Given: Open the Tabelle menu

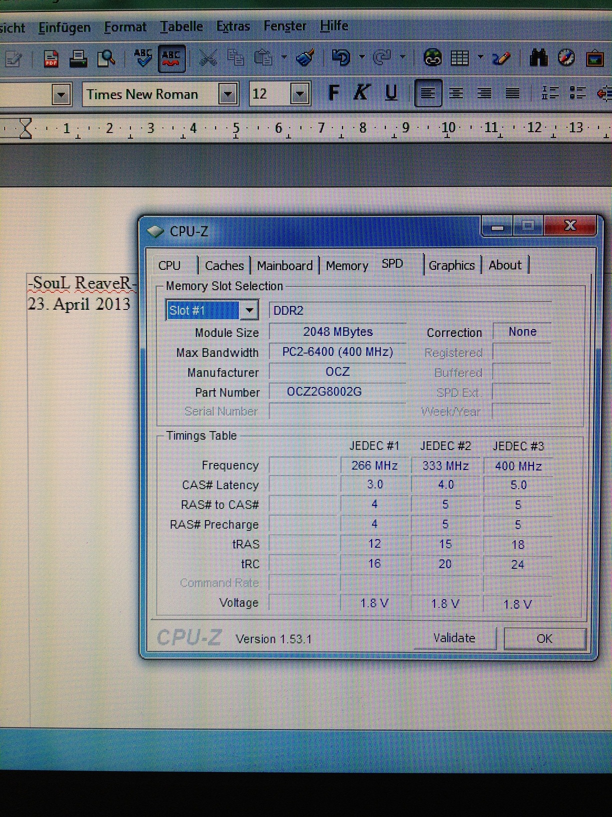Looking at the screenshot, I should point(181,27).
